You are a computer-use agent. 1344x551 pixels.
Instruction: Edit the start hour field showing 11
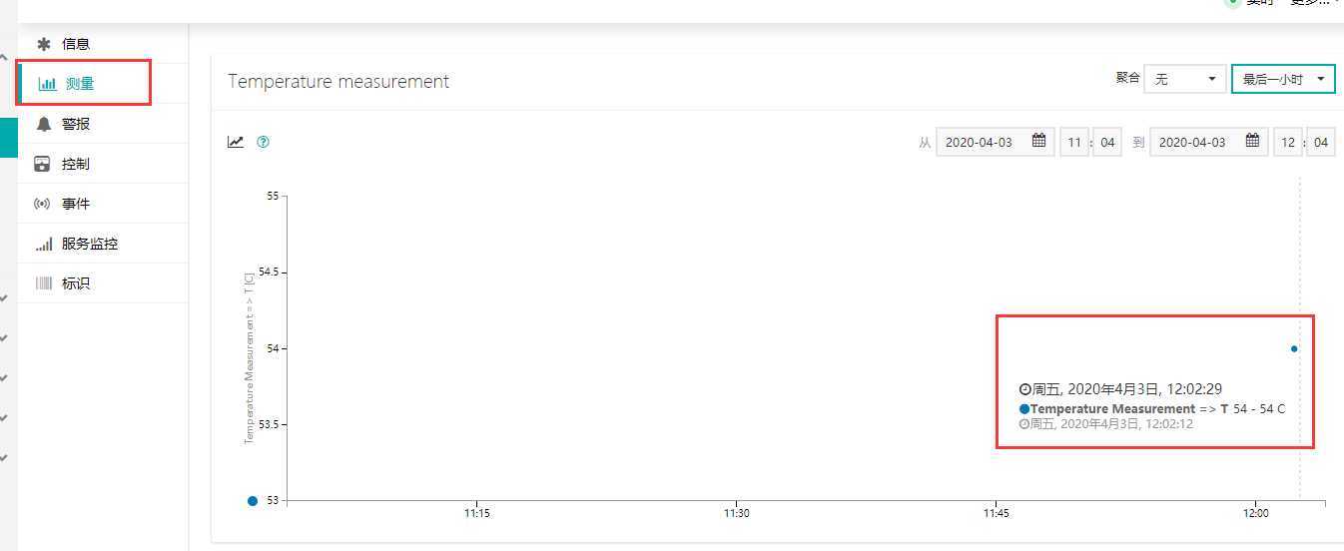point(1074,142)
